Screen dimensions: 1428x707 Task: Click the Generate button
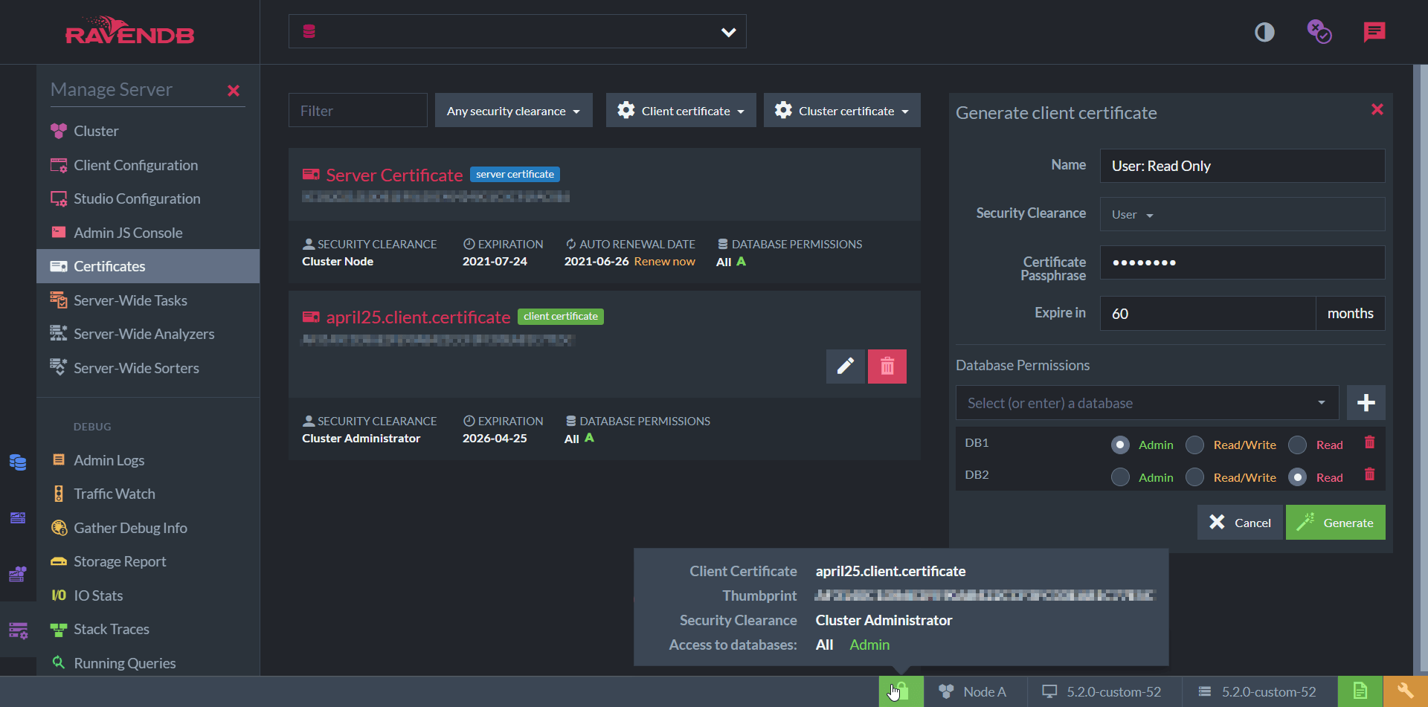tap(1335, 523)
